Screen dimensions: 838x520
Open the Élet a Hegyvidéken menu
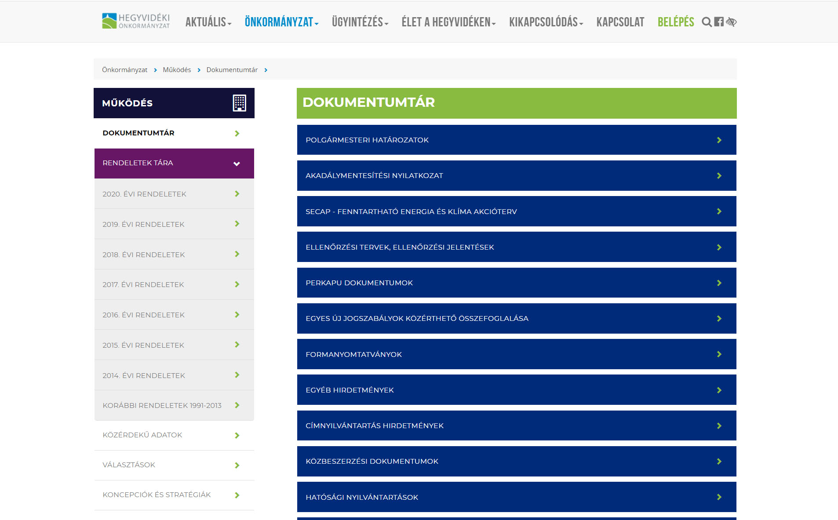tap(448, 22)
